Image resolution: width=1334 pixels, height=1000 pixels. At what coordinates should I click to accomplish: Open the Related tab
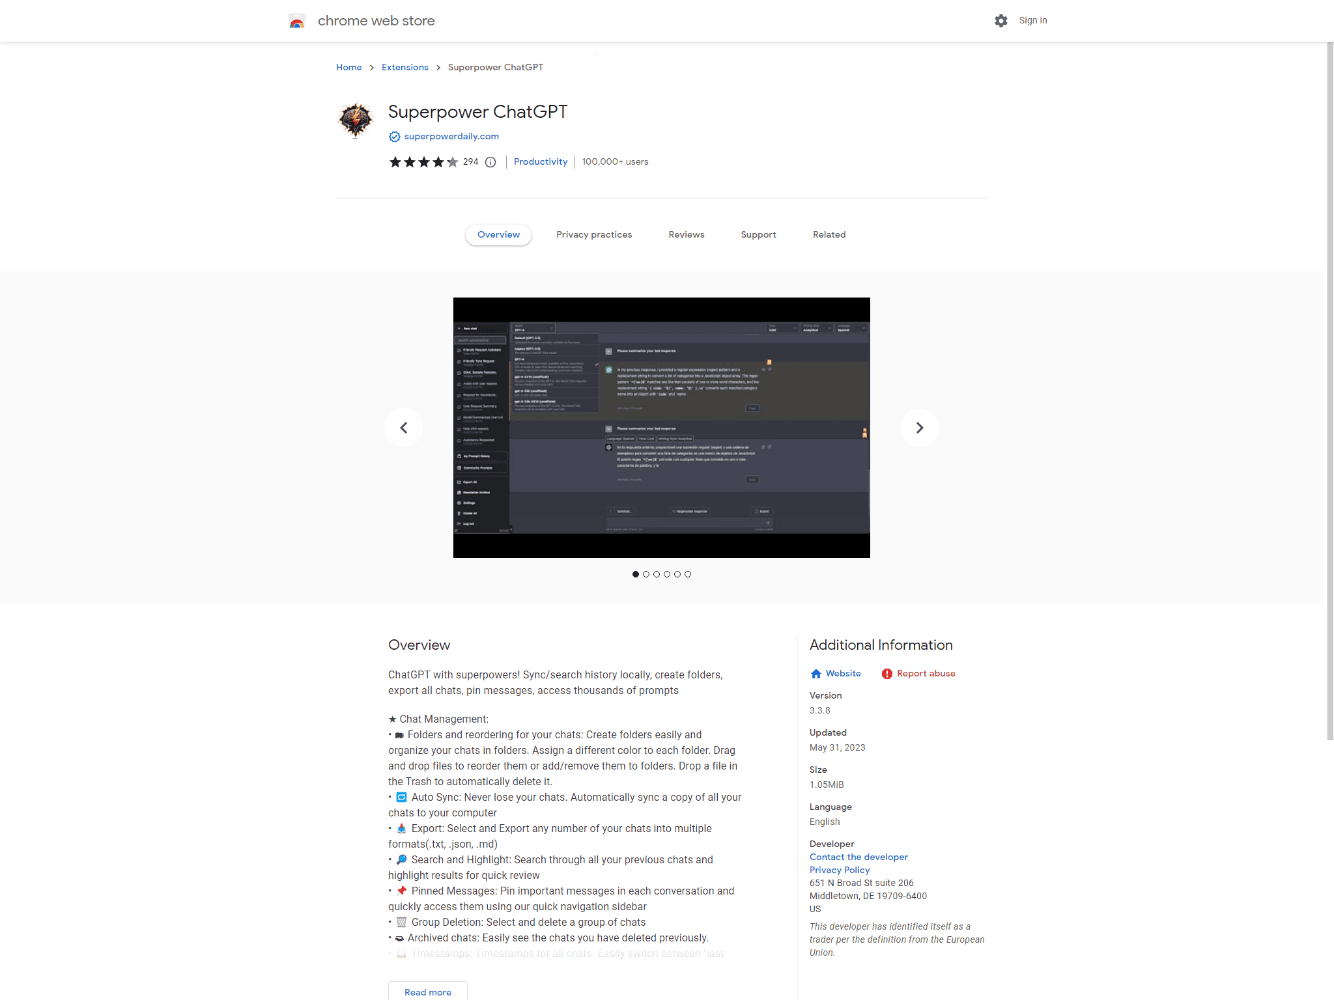tap(829, 235)
